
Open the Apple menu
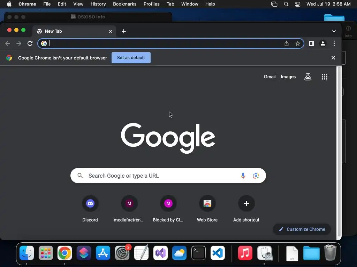click(x=9, y=4)
